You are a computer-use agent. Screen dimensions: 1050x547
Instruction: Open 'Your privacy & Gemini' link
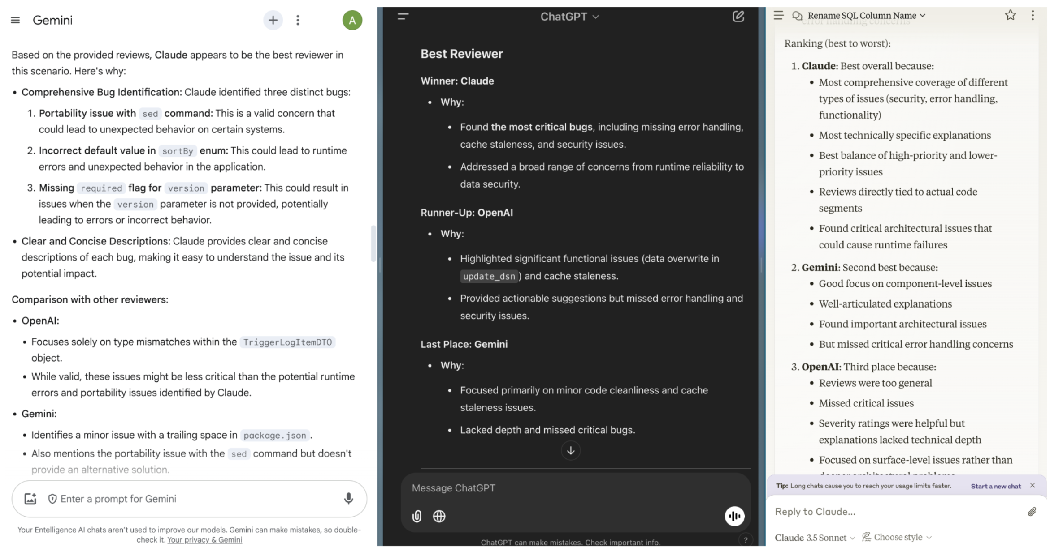point(204,540)
